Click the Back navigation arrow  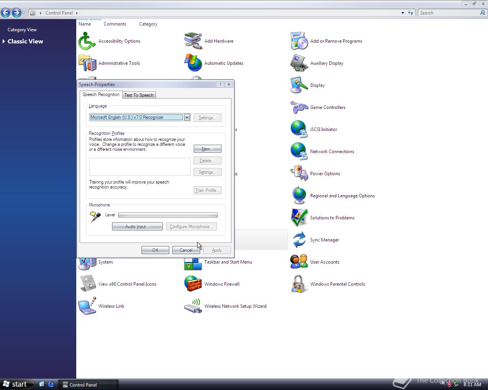coord(5,13)
